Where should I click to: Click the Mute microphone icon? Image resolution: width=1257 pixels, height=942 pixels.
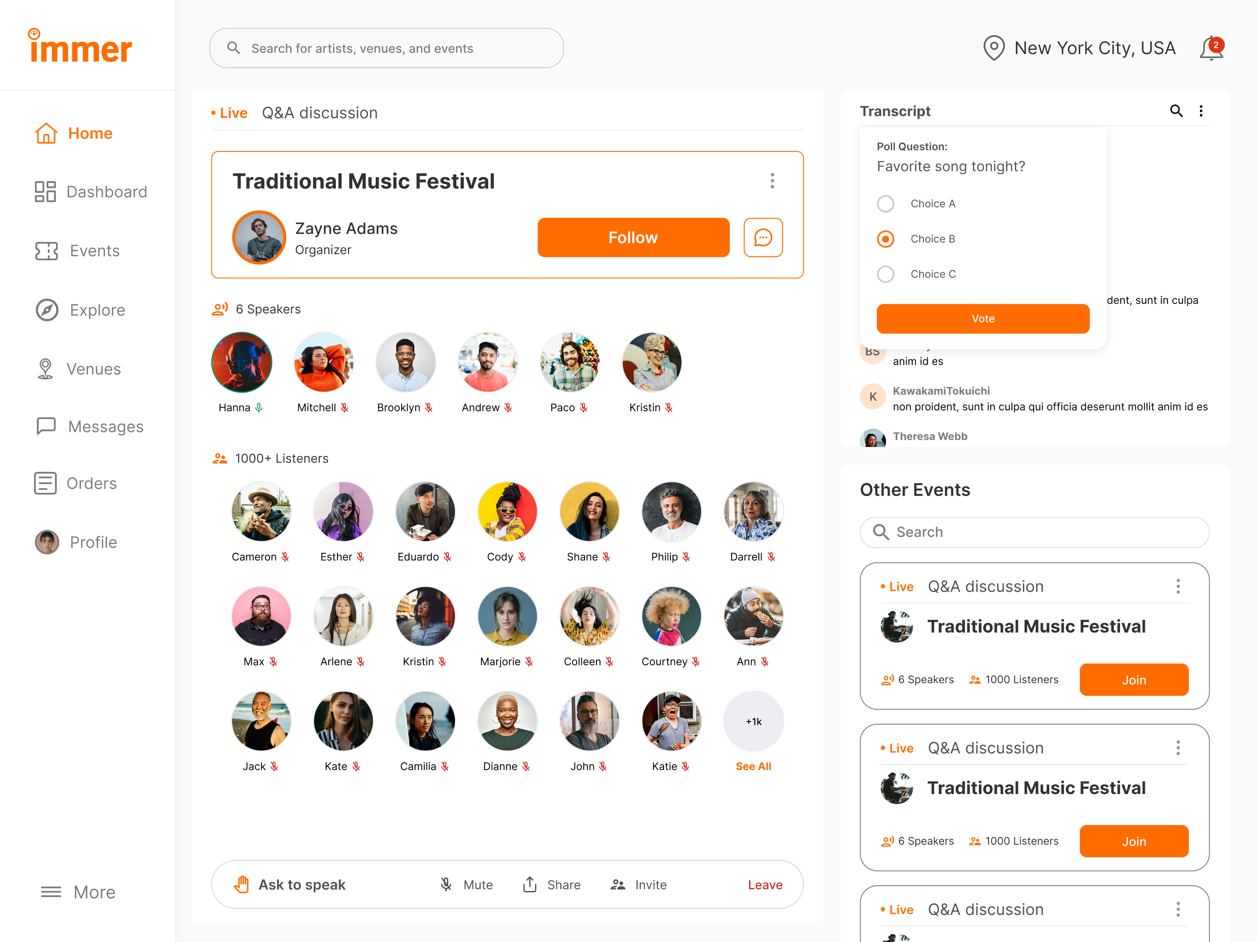click(446, 885)
